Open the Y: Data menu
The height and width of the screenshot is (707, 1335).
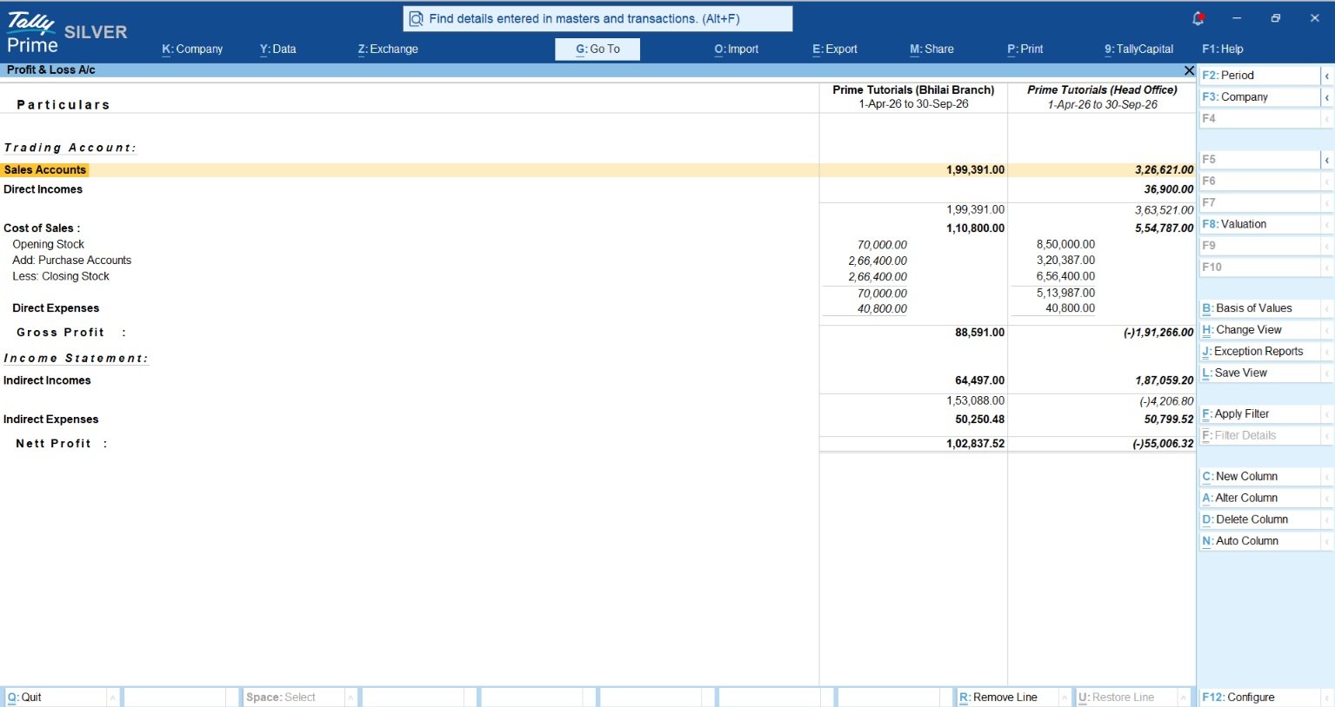(277, 50)
